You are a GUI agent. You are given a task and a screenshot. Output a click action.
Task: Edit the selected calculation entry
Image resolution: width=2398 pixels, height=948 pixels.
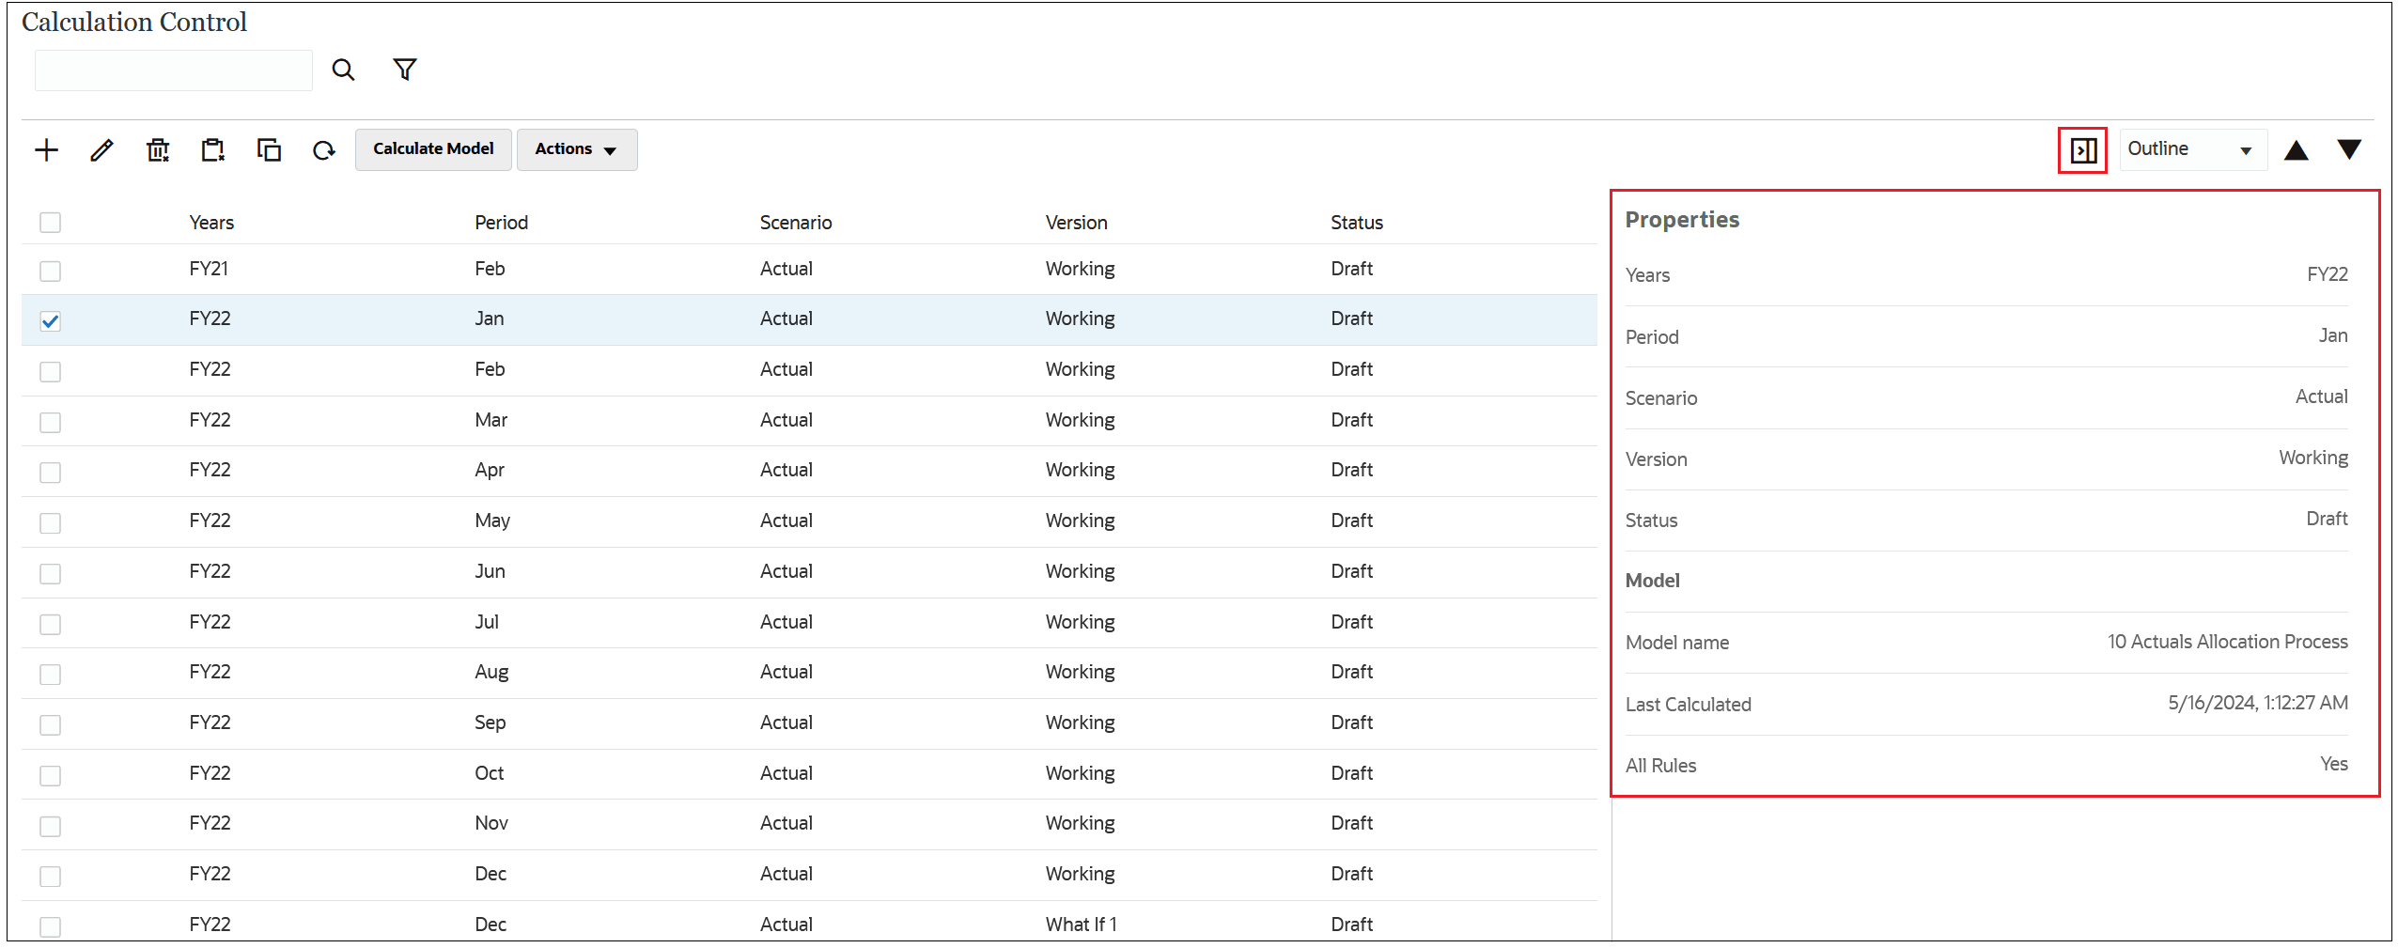pyautogui.click(x=101, y=149)
